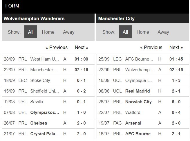190x141 pixels.
Task: Select the All filter for Wolverhampton Wanderers
Action: (x=30, y=32)
